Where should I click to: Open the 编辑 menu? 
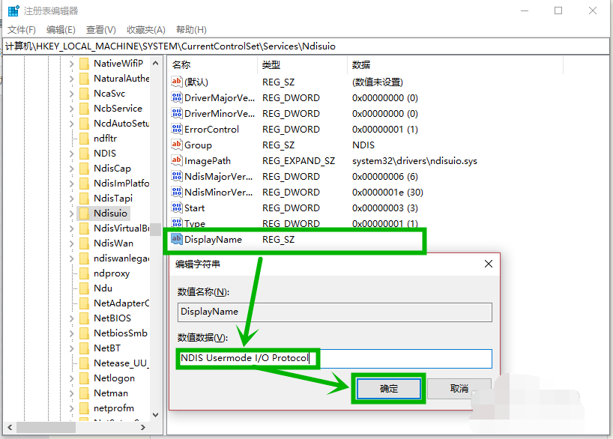60,29
